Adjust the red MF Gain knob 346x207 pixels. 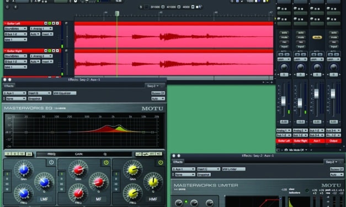click(78, 170)
